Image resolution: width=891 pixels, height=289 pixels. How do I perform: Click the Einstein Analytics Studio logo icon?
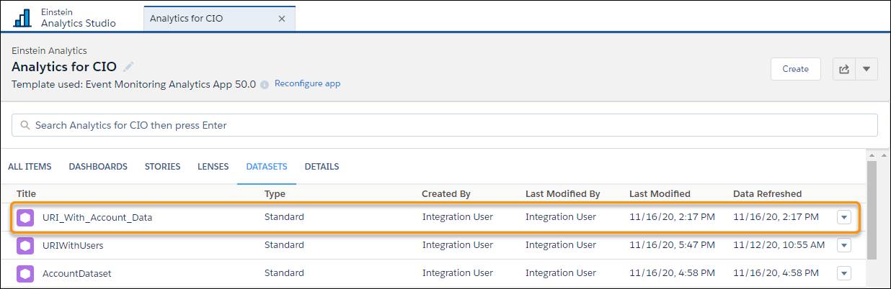[x=22, y=17]
